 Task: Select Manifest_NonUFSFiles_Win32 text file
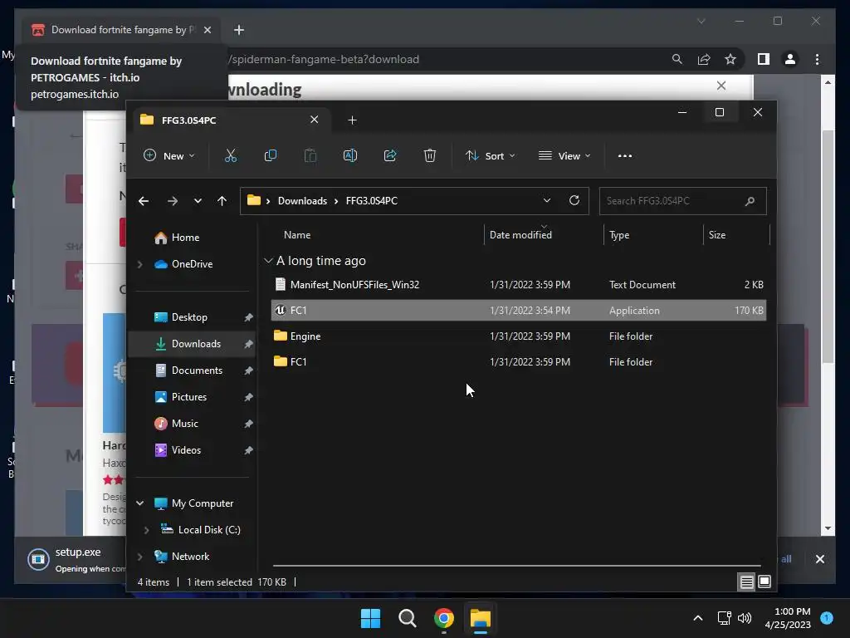[519, 285]
